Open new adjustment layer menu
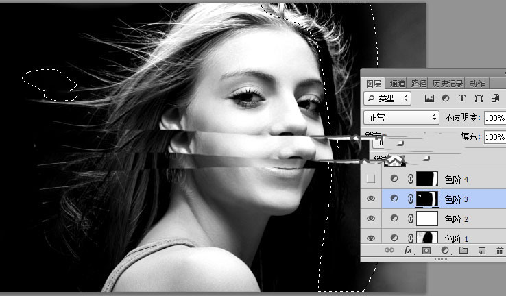The height and width of the screenshot is (296, 506). click(x=445, y=251)
